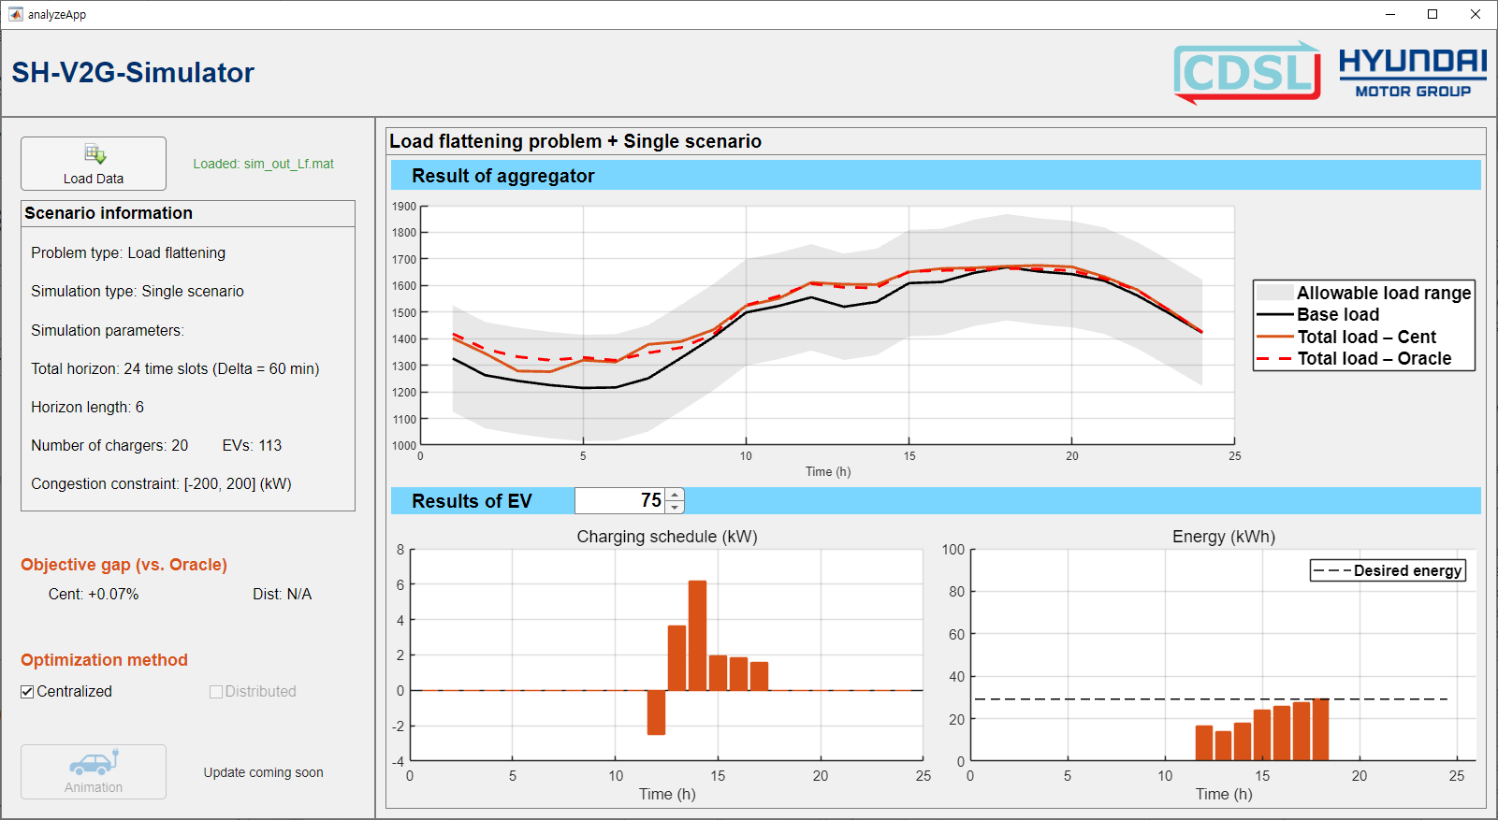Click the CDSL logo

pos(1246,72)
